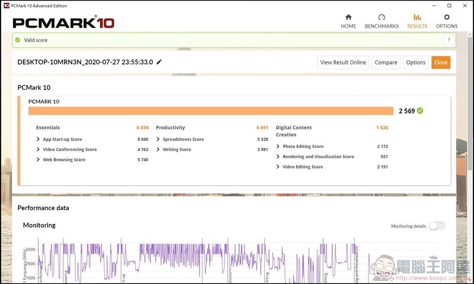
Task: Click the question mark help icon
Action: (449, 40)
